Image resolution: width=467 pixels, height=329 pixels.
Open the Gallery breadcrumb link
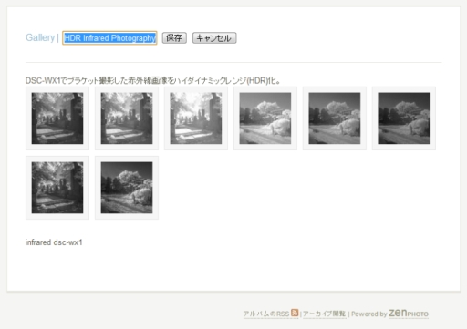40,37
